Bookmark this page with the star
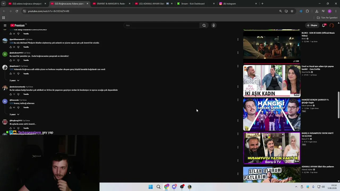 292,11
